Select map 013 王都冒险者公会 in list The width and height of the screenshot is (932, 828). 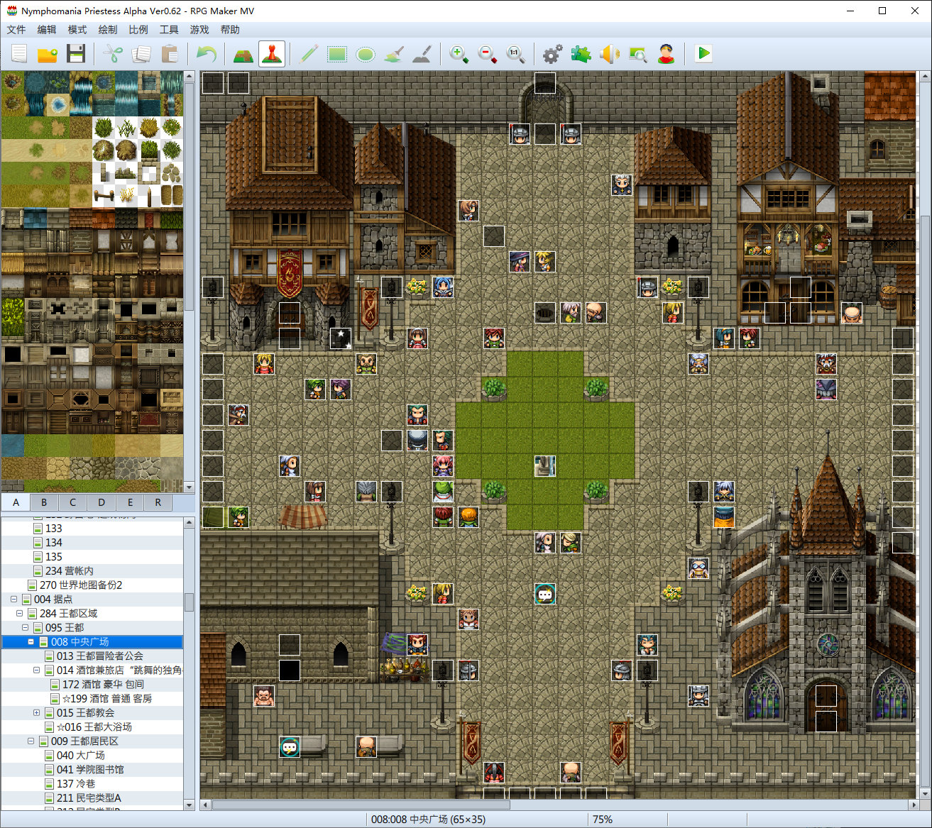(99, 656)
